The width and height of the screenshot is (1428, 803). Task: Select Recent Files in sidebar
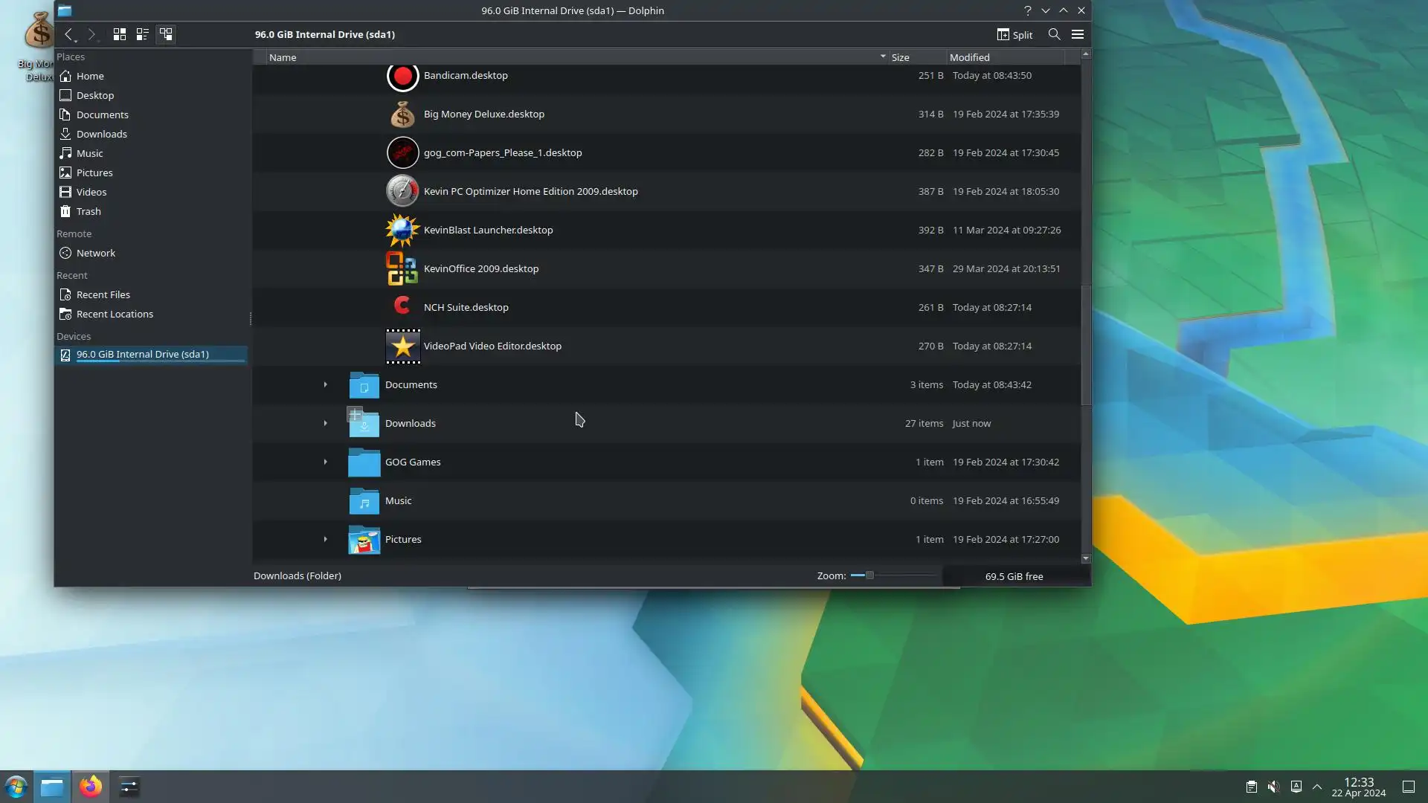click(x=103, y=294)
